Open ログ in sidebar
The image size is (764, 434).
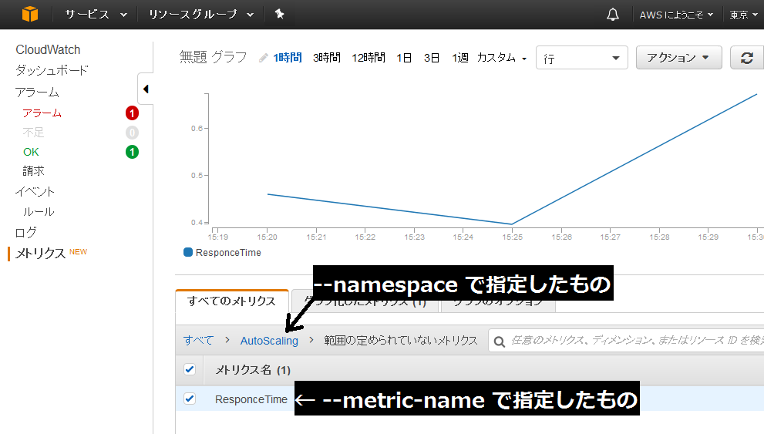click(x=25, y=232)
